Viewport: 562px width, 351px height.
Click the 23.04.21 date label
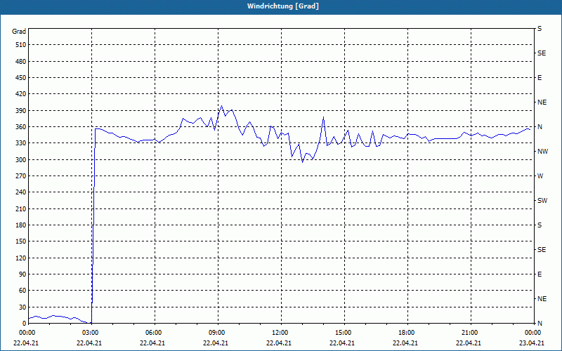click(x=532, y=343)
